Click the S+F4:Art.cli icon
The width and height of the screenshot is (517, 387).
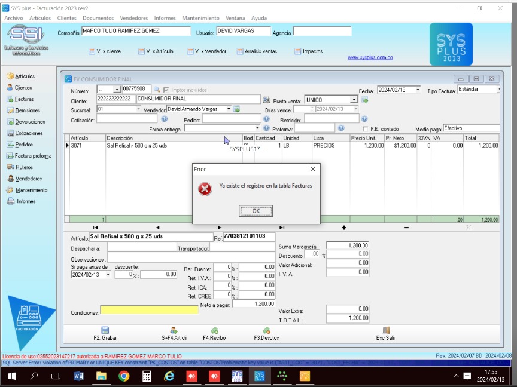click(x=174, y=330)
